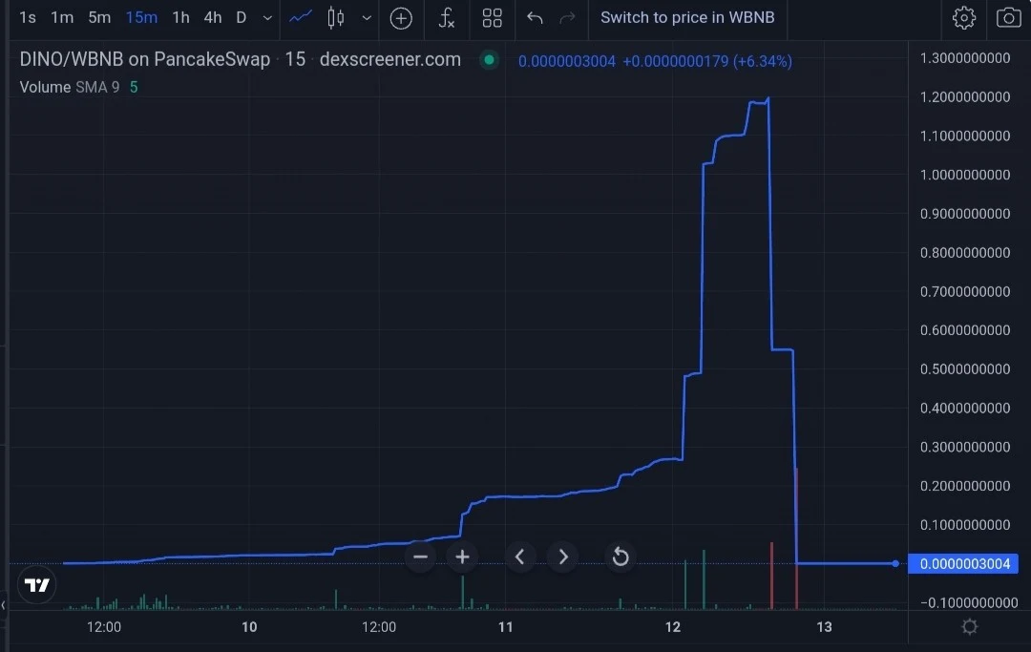This screenshot has width=1031, height=652.
Task: Take a snapshot with camera icon
Action: pyautogui.click(x=1009, y=18)
